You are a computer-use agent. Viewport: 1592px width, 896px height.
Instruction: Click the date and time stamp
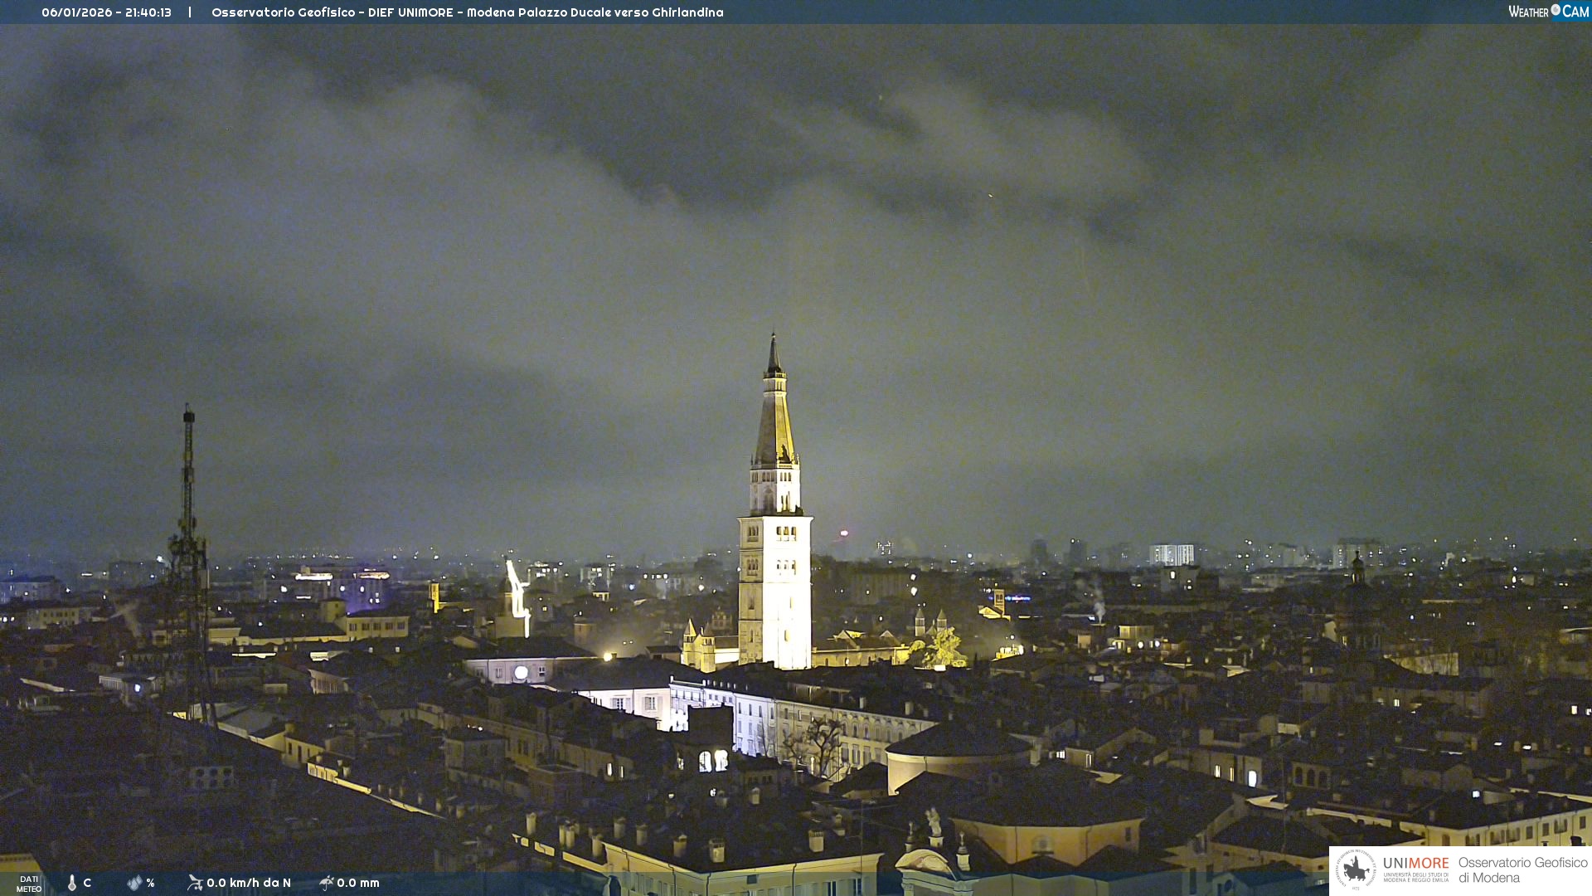(x=106, y=12)
